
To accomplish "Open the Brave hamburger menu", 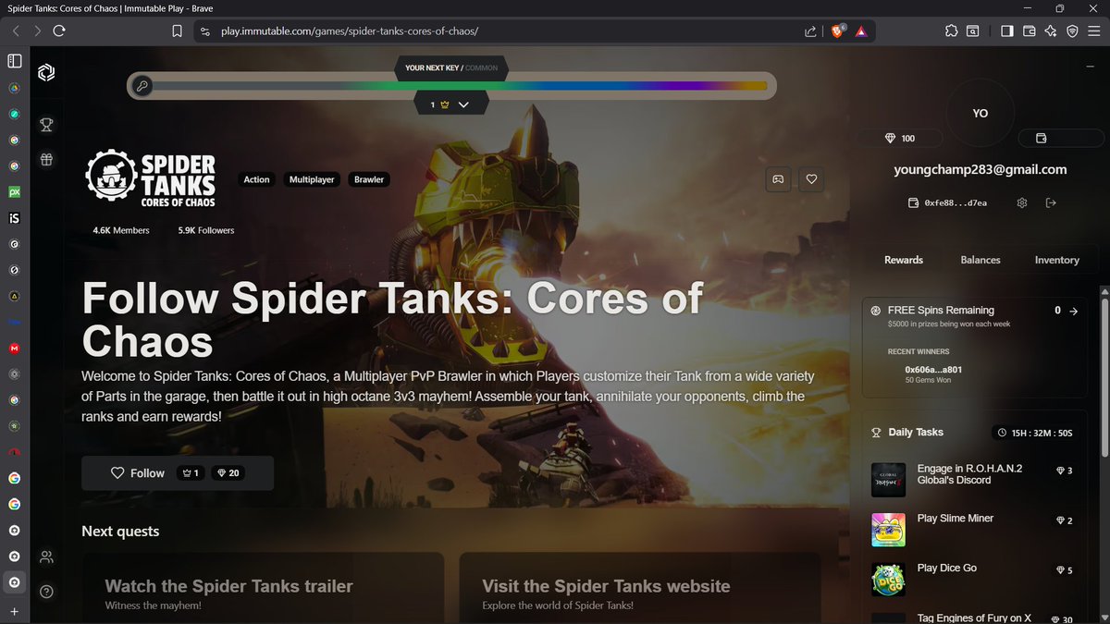I will coord(1094,31).
